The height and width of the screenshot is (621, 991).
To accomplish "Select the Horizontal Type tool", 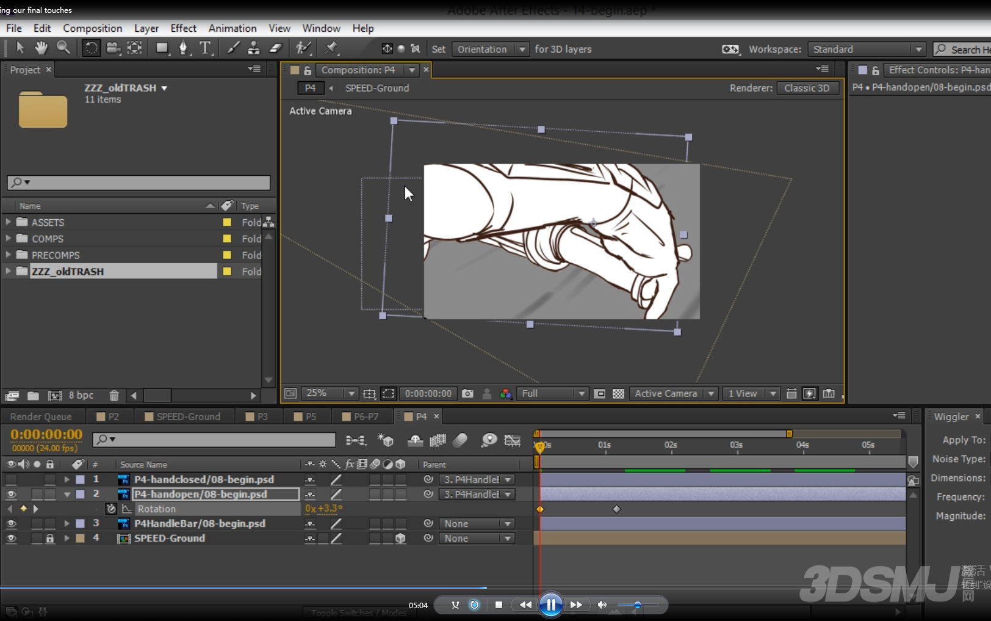I will pos(205,48).
